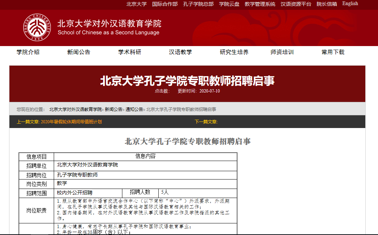Open the 新闻公告 navigation menu
Viewport: 378px width, 235px height.
click(78, 52)
